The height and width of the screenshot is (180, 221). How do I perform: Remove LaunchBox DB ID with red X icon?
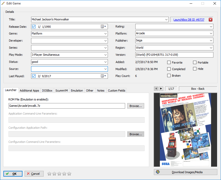[x=211, y=20]
